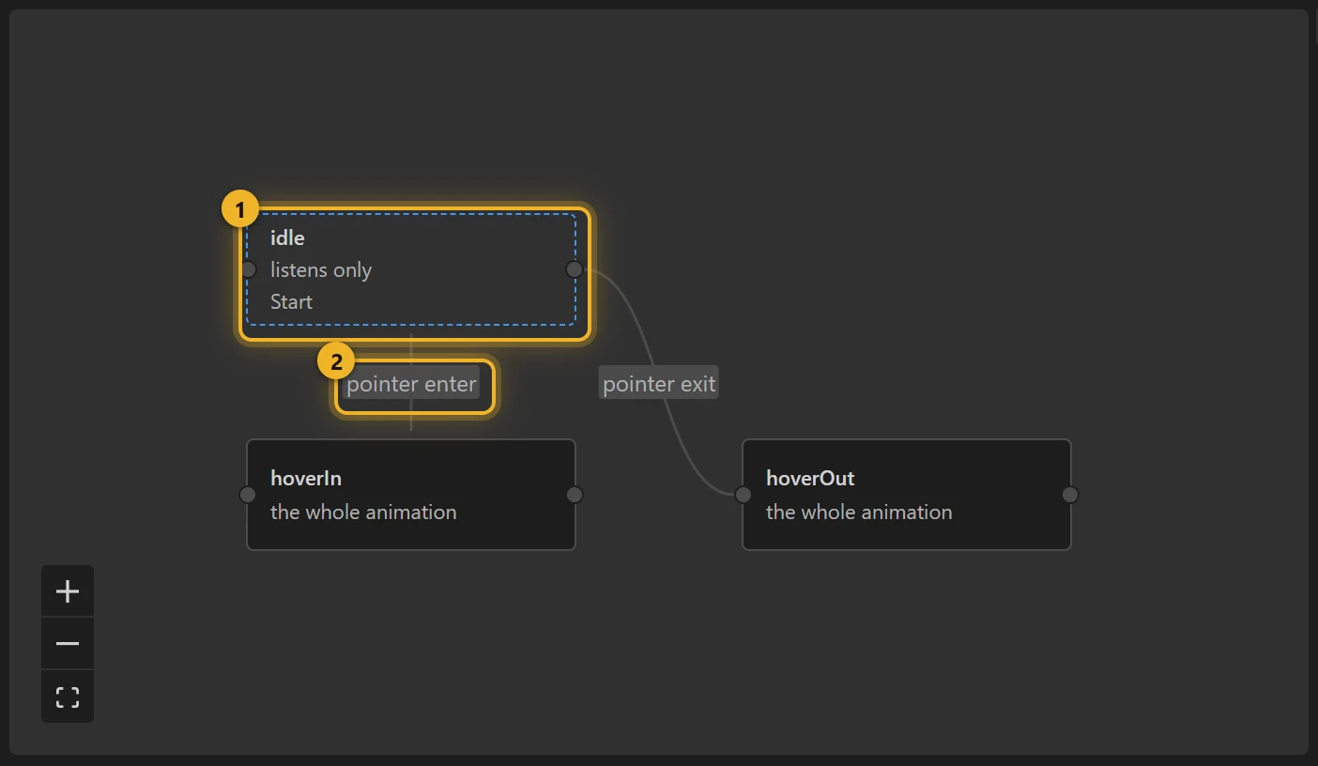Click the 'listens only' text in idle node
Viewport: 1318px width, 766px height.
[x=321, y=270]
